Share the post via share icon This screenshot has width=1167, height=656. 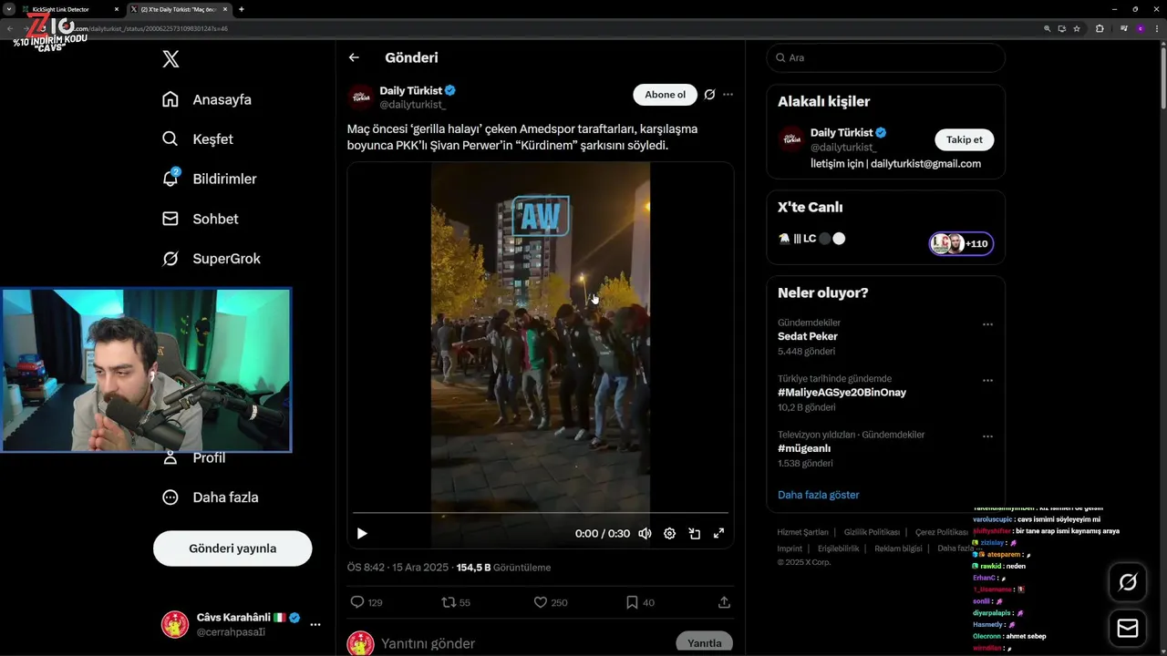coord(724,602)
